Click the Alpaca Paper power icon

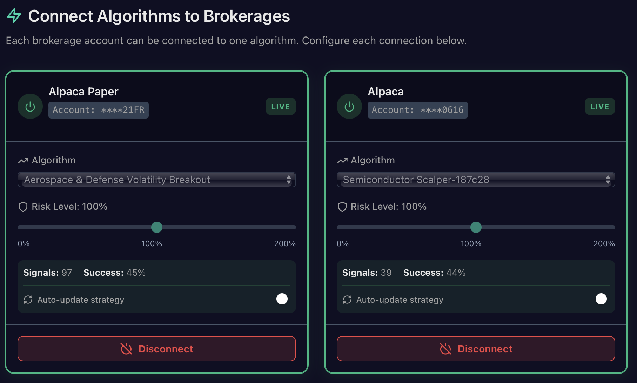coord(30,106)
